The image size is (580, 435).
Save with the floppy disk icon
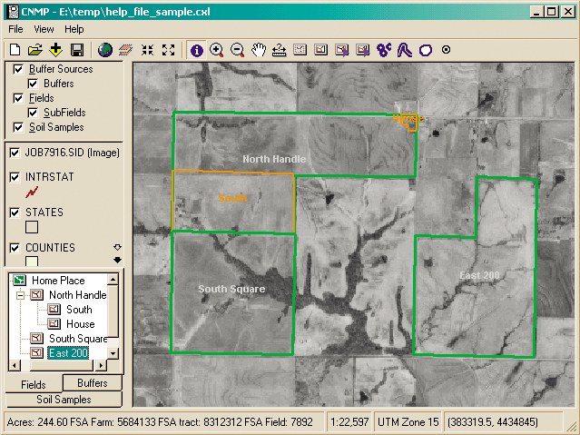click(x=77, y=50)
